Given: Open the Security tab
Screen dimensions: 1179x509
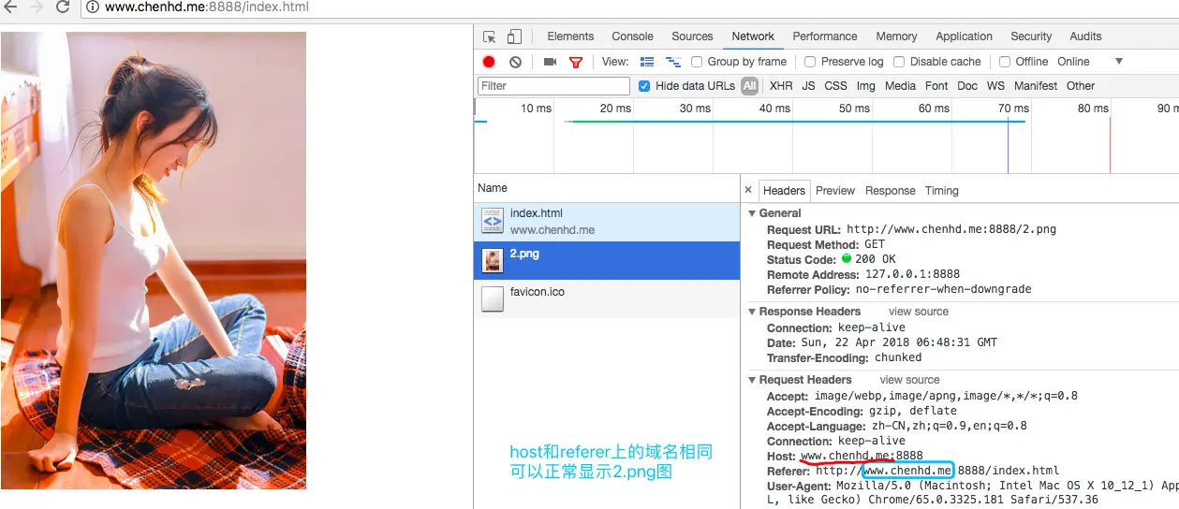Looking at the screenshot, I should coord(1031,36).
